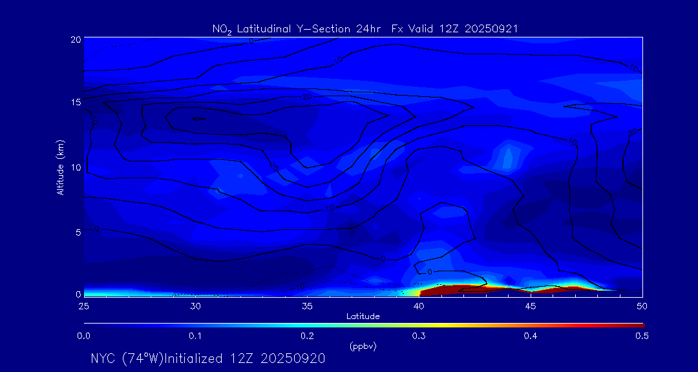Select the 15 km altitude tick label
The height and width of the screenshot is (372, 698).
point(74,102)
